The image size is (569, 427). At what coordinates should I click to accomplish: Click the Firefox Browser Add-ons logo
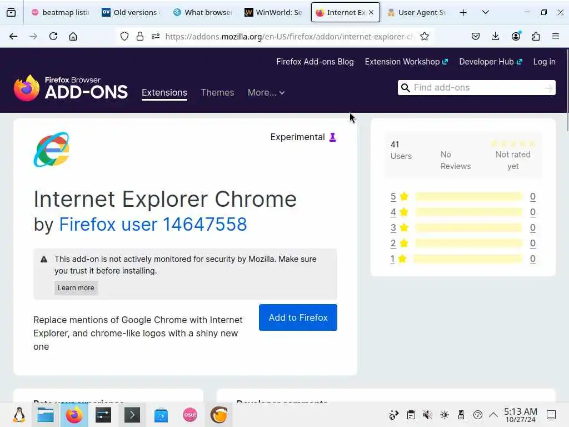(71, 88)
